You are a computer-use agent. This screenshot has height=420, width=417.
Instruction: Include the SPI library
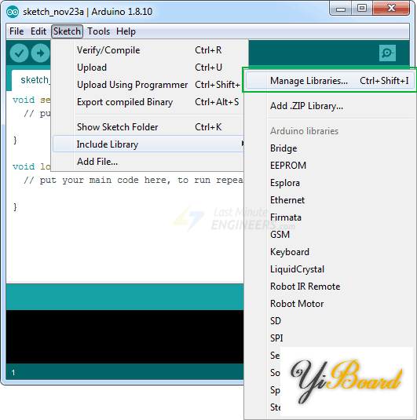click(330, 338)
